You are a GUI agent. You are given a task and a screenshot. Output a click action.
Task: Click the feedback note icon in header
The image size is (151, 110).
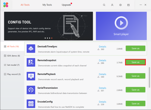tap(128, 5)
